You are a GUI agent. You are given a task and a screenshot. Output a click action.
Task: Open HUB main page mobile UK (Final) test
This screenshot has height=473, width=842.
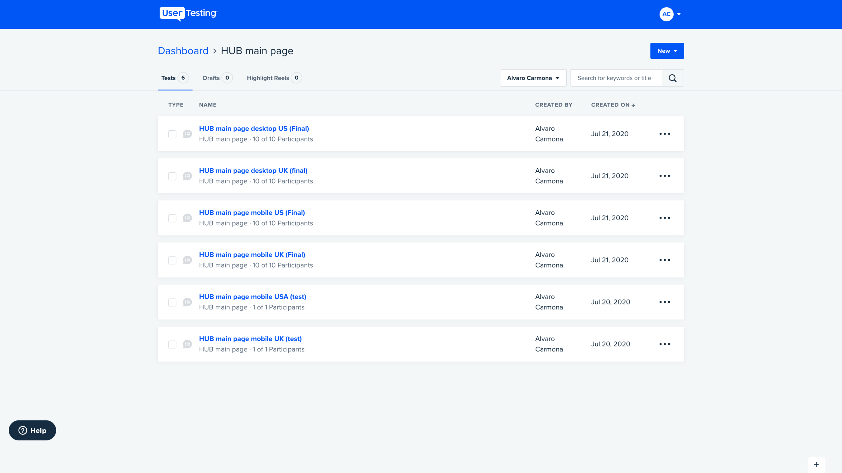252,255
